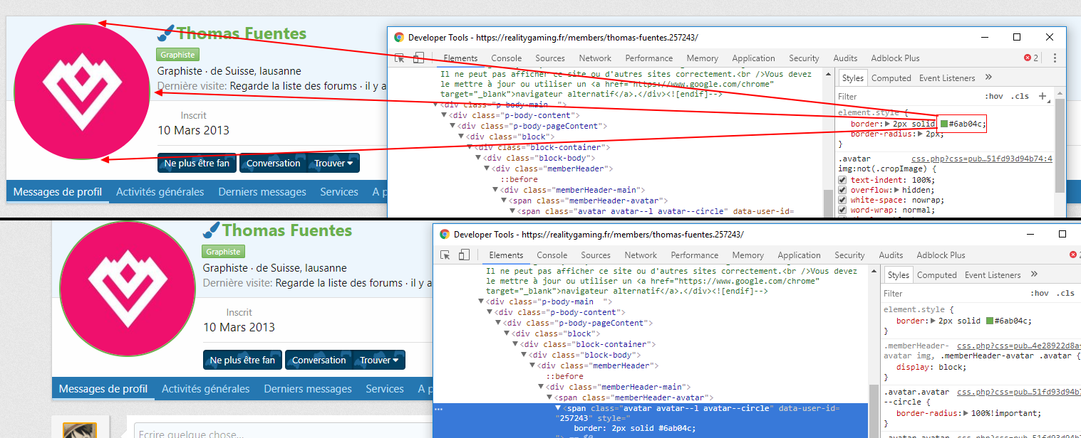Viewport: 1081px width, 438px height.
Task: Select the ::before pseudo-element row in top Elements tree
Action: (x=519, y=179)
